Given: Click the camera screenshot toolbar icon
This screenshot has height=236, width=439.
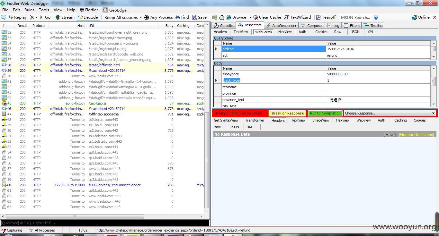Looking at the screenshot, I should coord(214,17).
